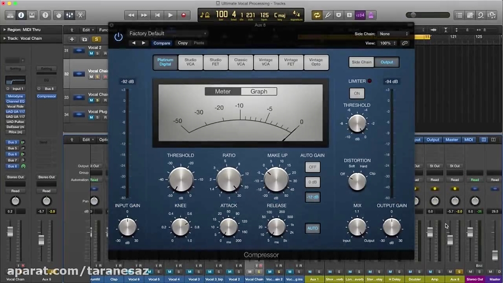Viewport: 503px width, 283px height.
Task: Select the Studio VCA compressor model
Action: (x=190, y=62)
